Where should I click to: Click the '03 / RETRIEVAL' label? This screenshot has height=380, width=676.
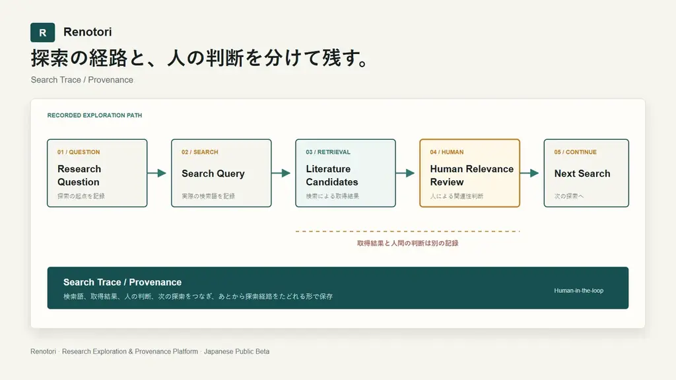click(x=328, y=152)
